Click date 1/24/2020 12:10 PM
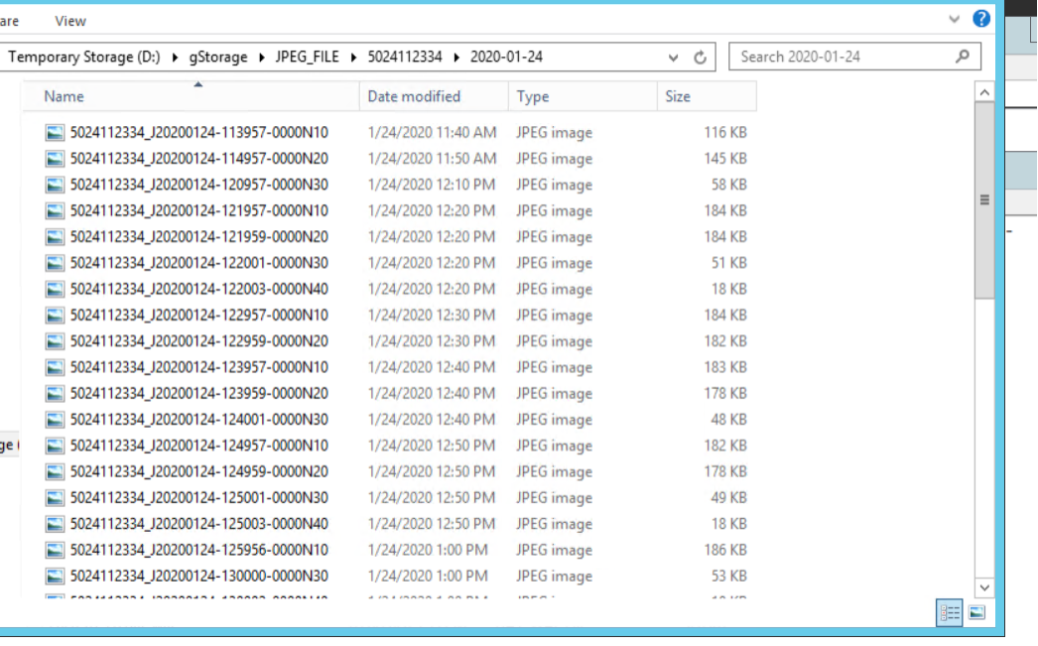 pos(432,185)
